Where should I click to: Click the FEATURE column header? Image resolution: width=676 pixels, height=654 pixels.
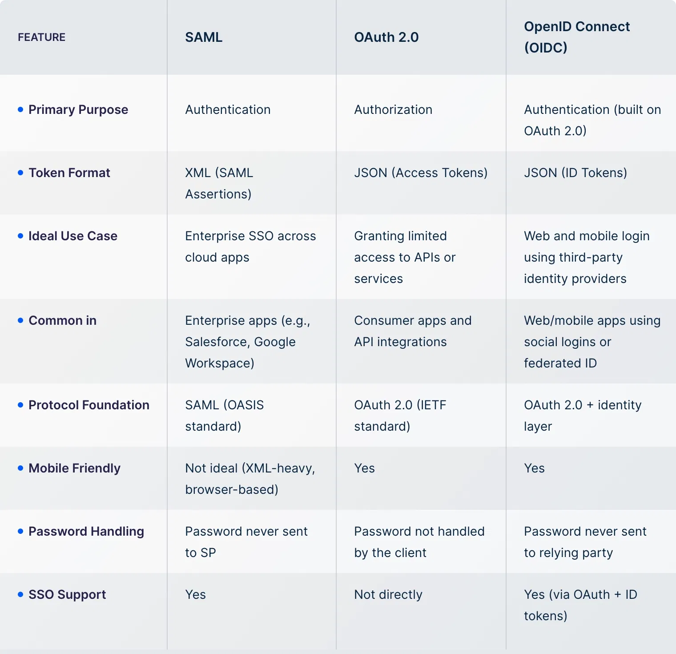tap(41, 37)
